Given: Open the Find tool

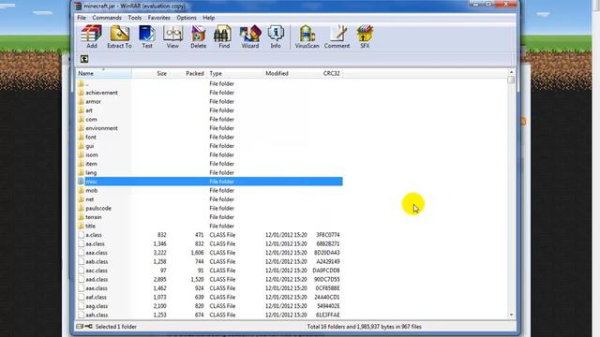Looking at the screenshot, I should (224, 37).
